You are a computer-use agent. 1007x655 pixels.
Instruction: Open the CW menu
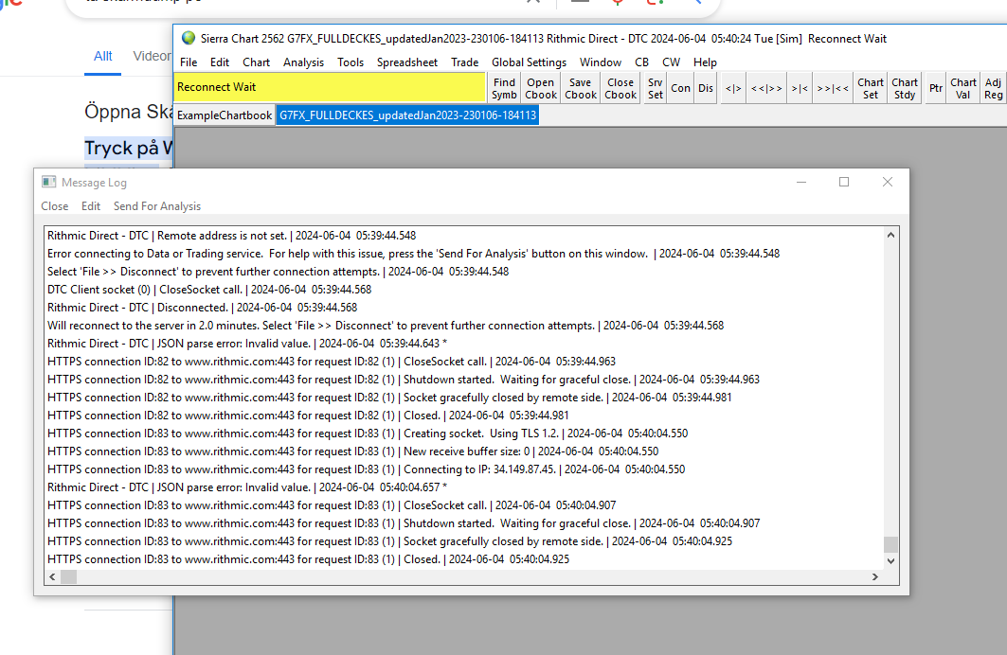(x=671, y=62)
